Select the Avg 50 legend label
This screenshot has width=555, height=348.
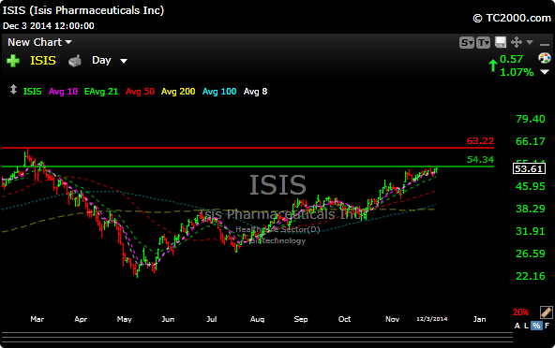click(141, 92)
